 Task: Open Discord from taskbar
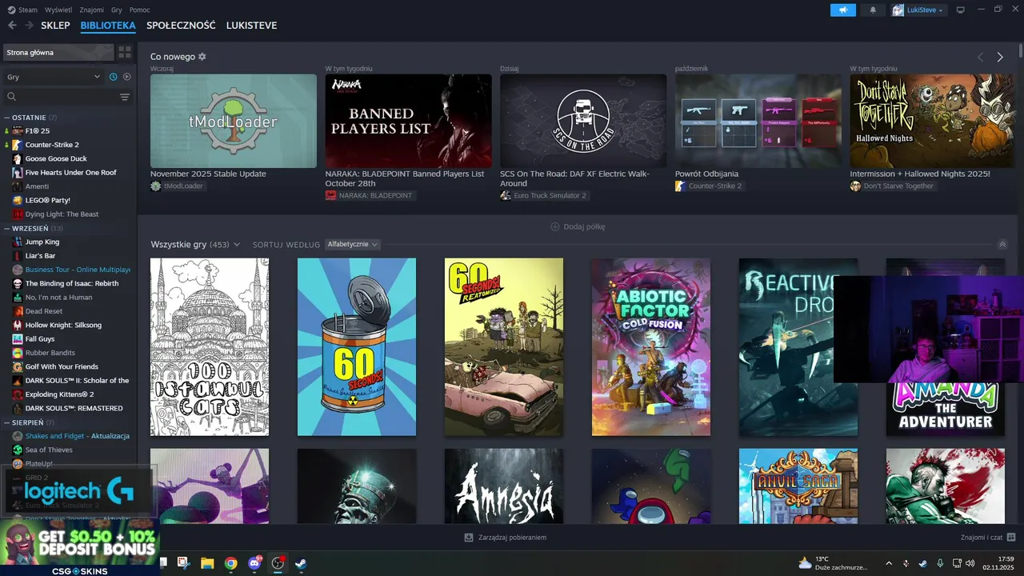pos(254,563)
